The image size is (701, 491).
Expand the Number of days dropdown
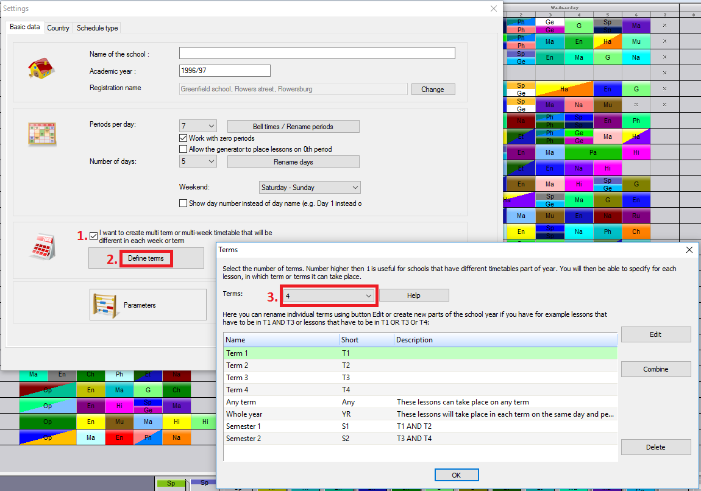[x=198, y=161]
